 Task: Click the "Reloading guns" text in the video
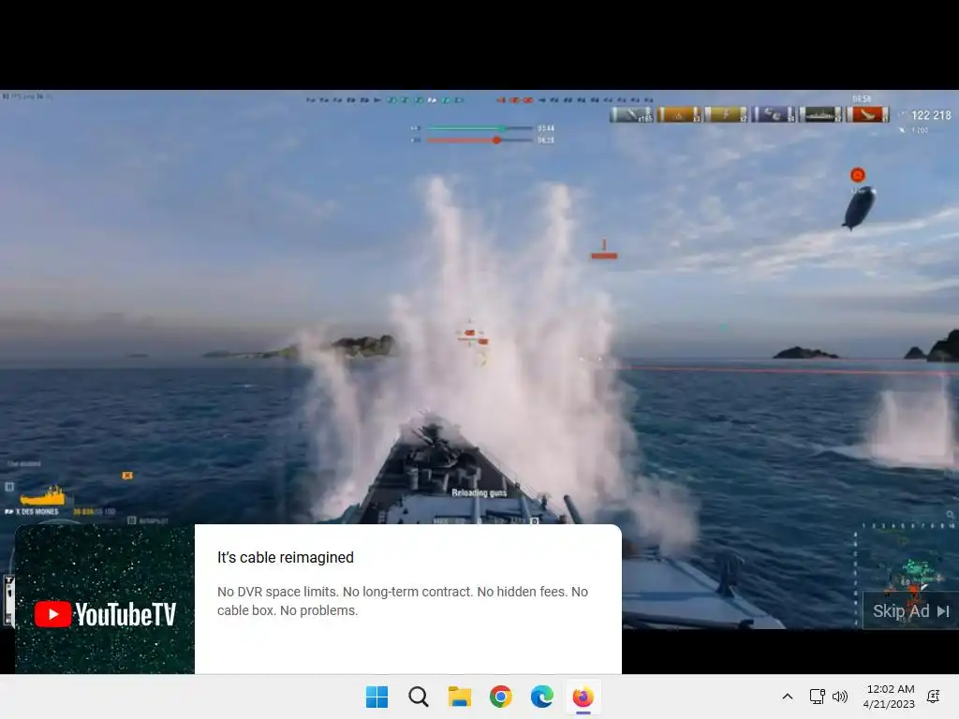coord(479,492)
